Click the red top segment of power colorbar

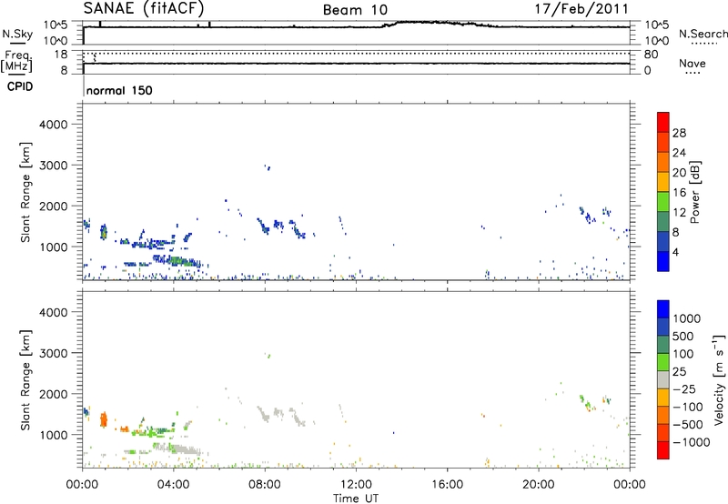[663, 122]
